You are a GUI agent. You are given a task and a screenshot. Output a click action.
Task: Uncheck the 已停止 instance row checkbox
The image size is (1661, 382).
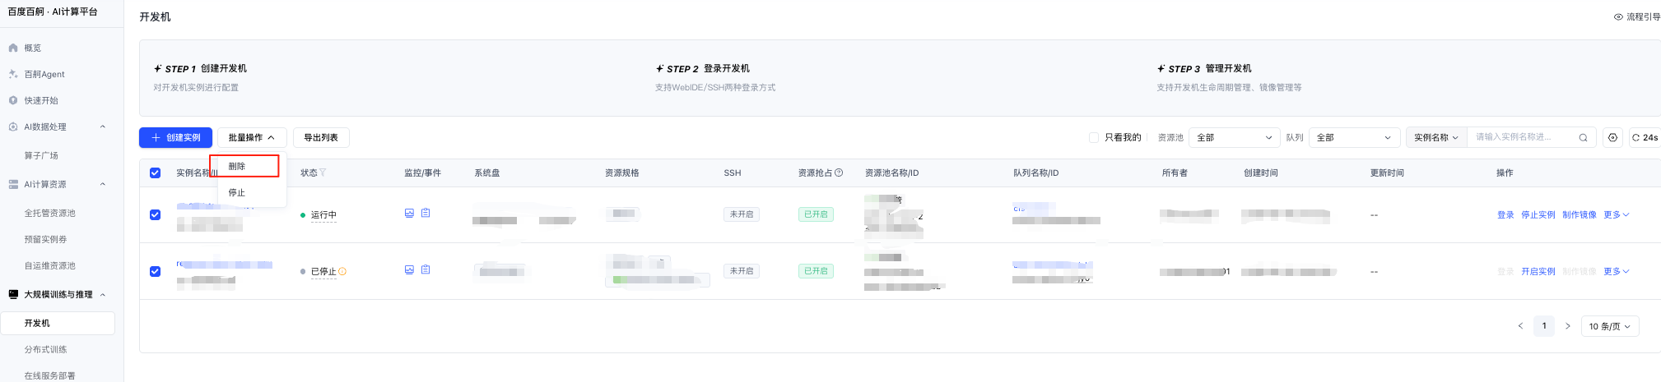(155, 271)
